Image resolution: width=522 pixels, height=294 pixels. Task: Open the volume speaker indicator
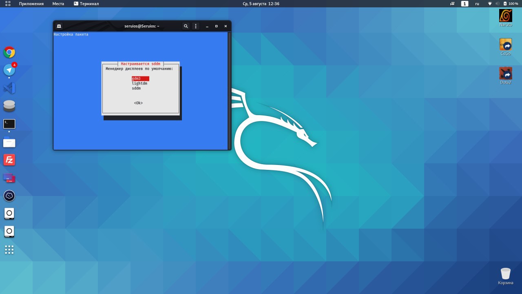[498, 4]
